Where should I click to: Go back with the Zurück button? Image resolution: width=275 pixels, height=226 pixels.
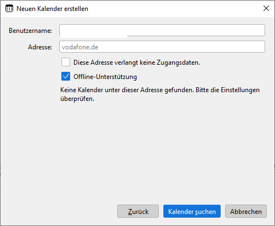[138, 211]
